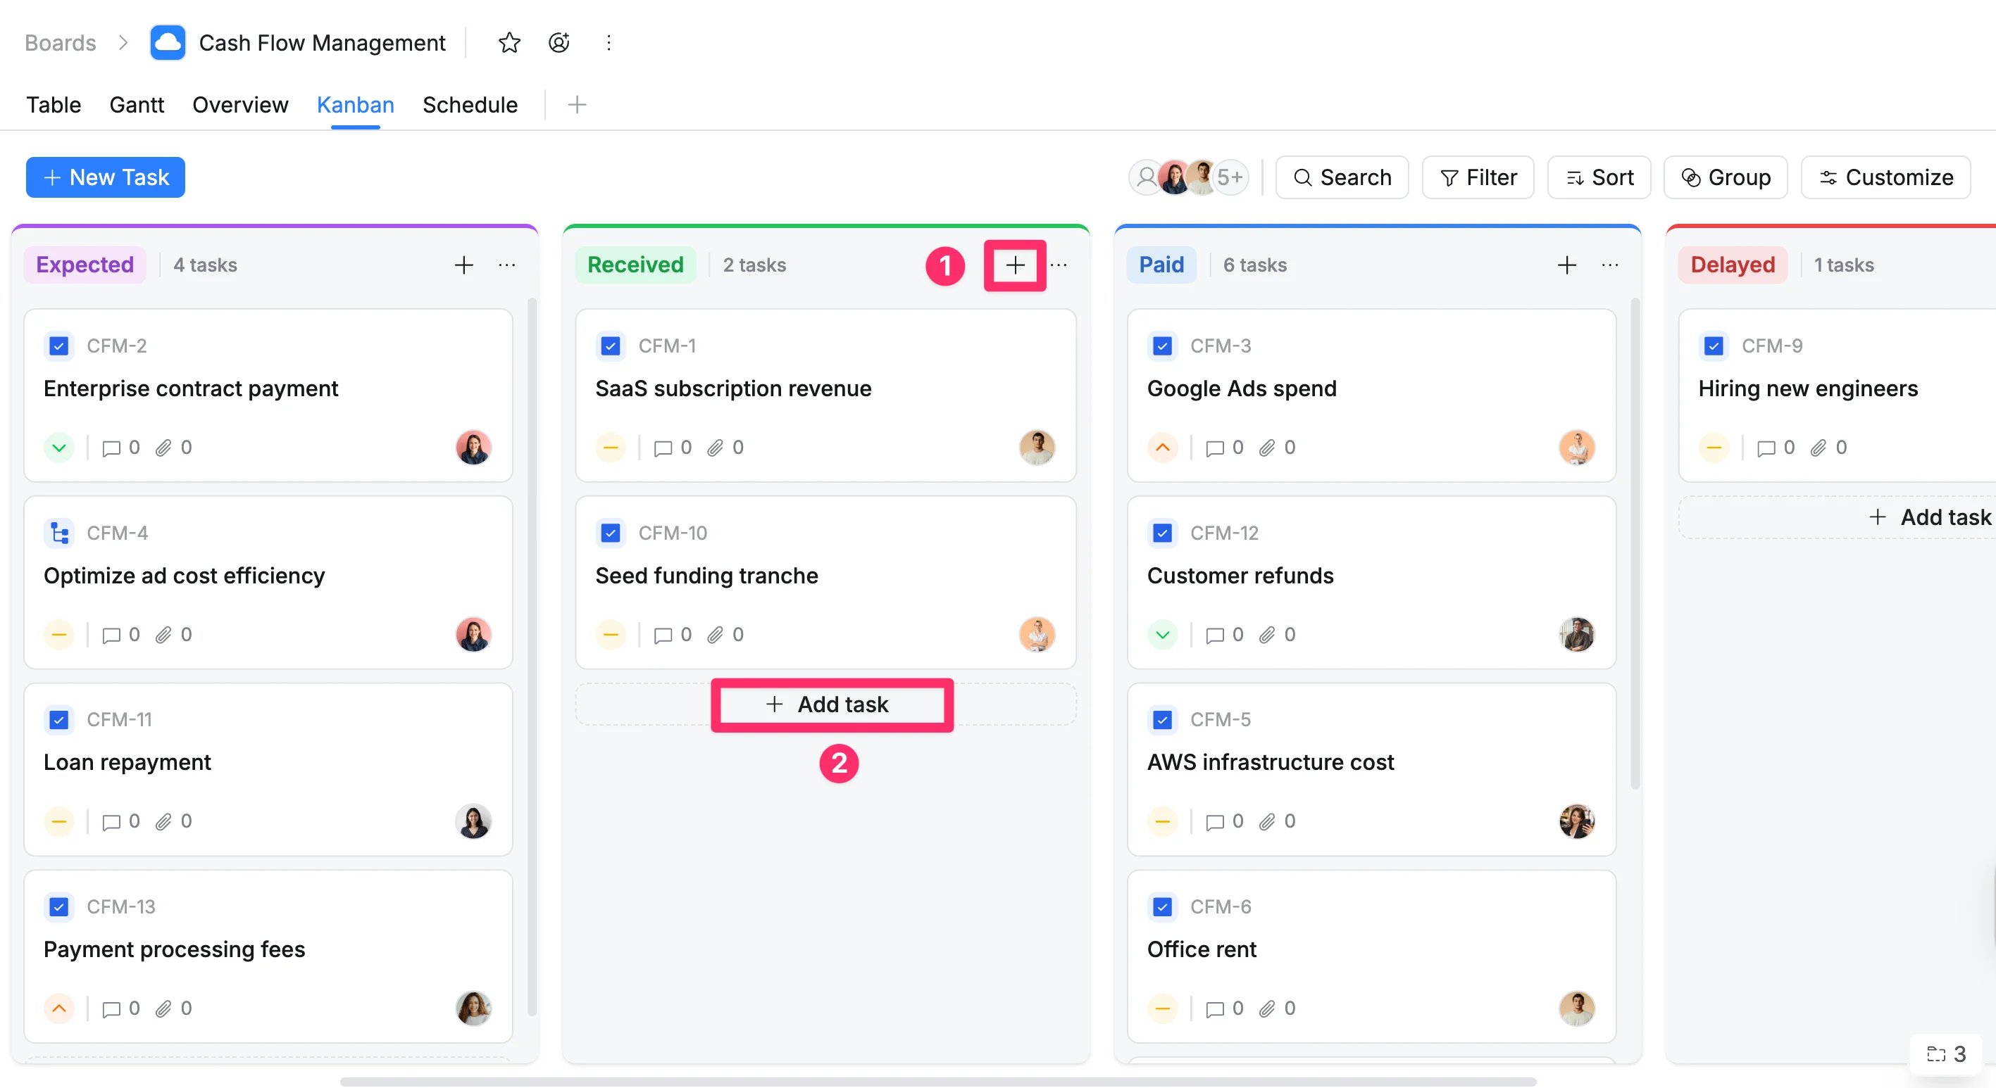Toggle CFM-10 task checkbox
The image size is (1996, 1088).
pos(611,533)
